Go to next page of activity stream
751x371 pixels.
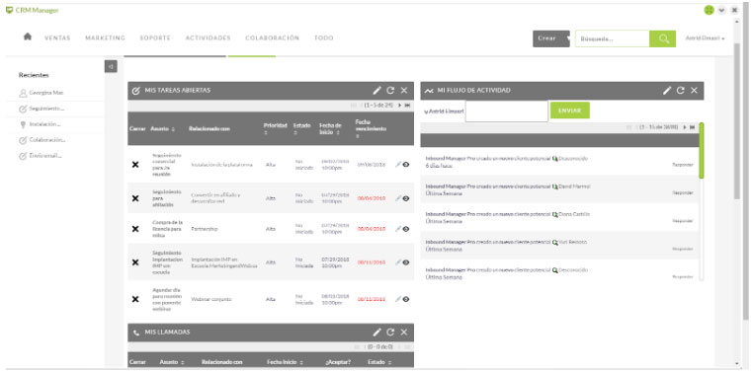685,127
